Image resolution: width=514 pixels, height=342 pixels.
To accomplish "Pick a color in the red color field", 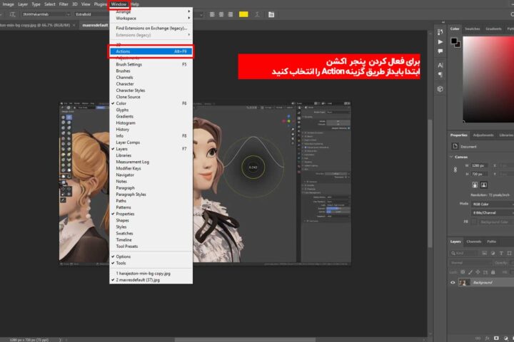I will click(x=488, y=79).
